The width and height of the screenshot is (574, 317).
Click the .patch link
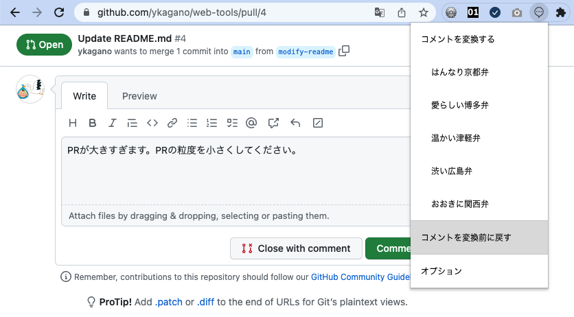point(169,302)
